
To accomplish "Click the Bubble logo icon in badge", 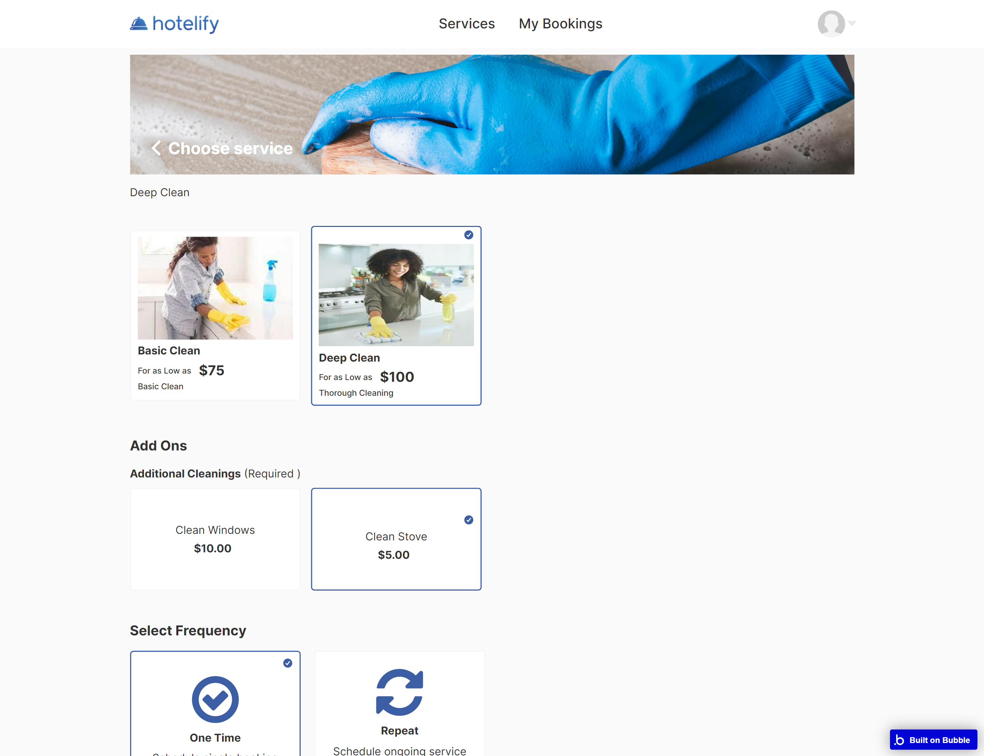I will 899,740.
